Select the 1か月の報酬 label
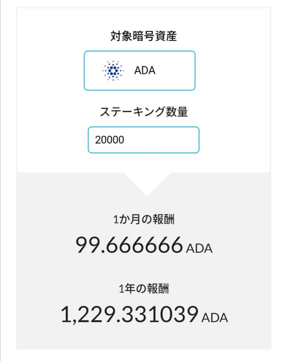Viewport: 287px width, 361px height. tap(143, 219)
